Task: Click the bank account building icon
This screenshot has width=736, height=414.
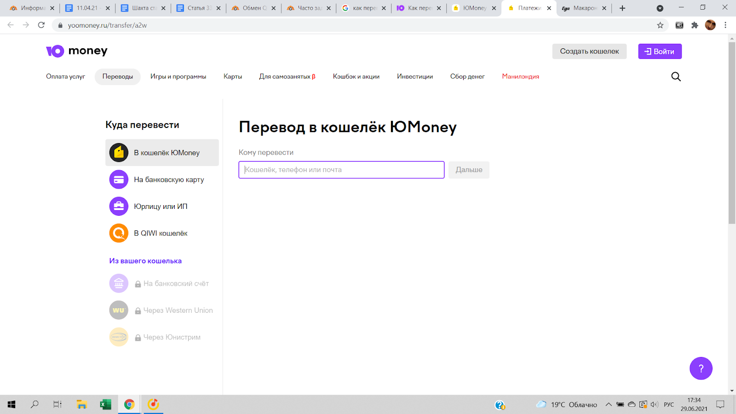Action: 119,283
